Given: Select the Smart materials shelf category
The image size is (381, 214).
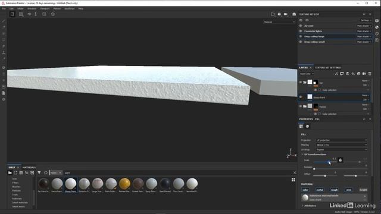Looking at the screenshot, I should point(20,203).
